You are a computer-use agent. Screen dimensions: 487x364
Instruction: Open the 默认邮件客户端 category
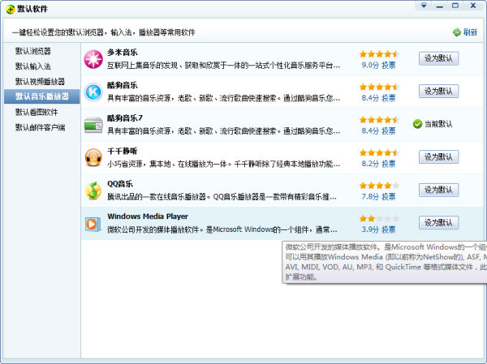click(39, 127)
